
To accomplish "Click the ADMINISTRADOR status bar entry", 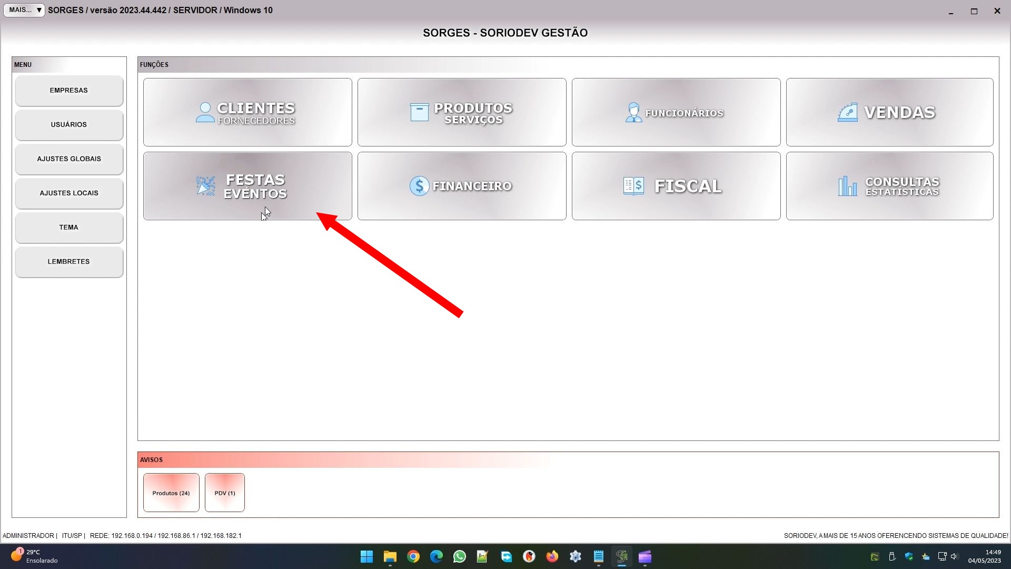I will 28,536.
